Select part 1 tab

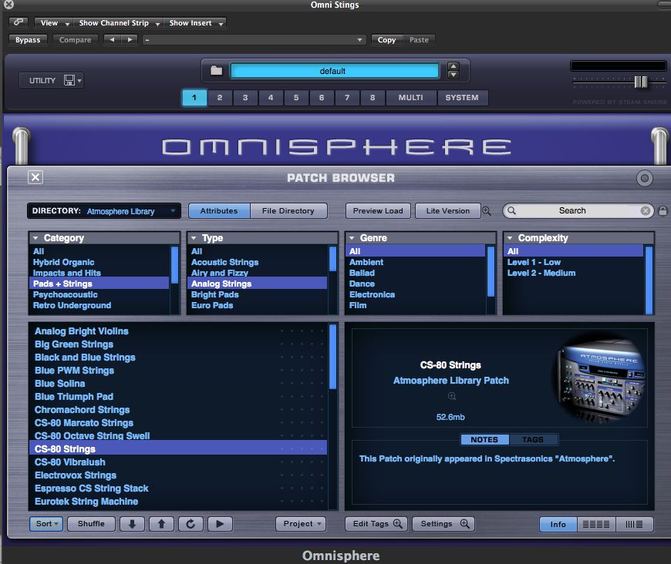pyautogui.click(x=194, y=98)
